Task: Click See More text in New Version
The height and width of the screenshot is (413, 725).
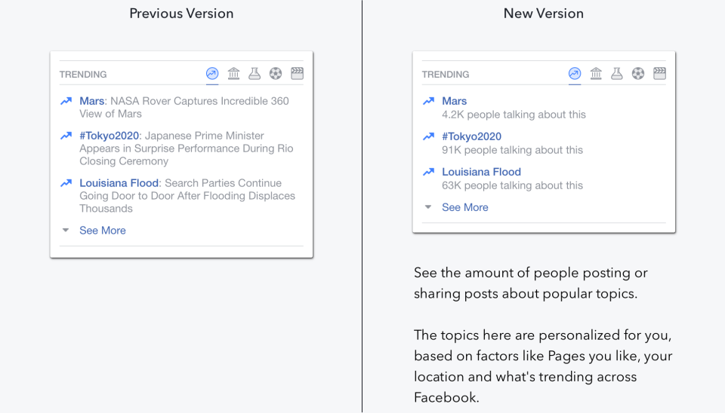Action: pos(464,207)
